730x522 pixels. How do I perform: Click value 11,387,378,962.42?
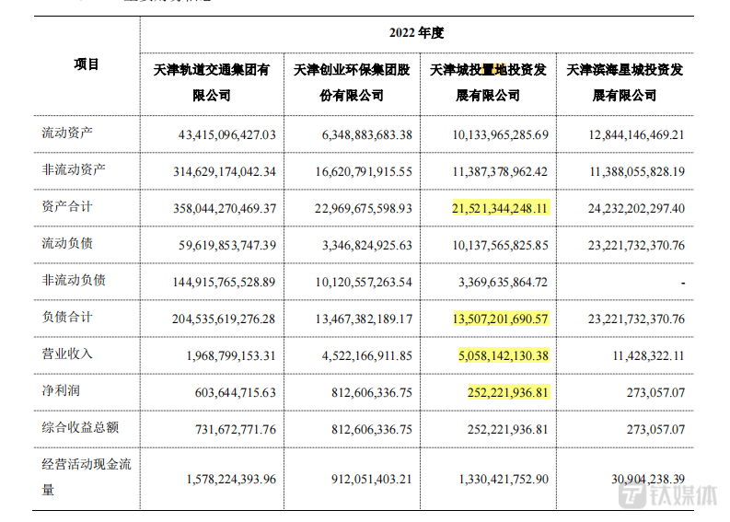coord(500,172)
